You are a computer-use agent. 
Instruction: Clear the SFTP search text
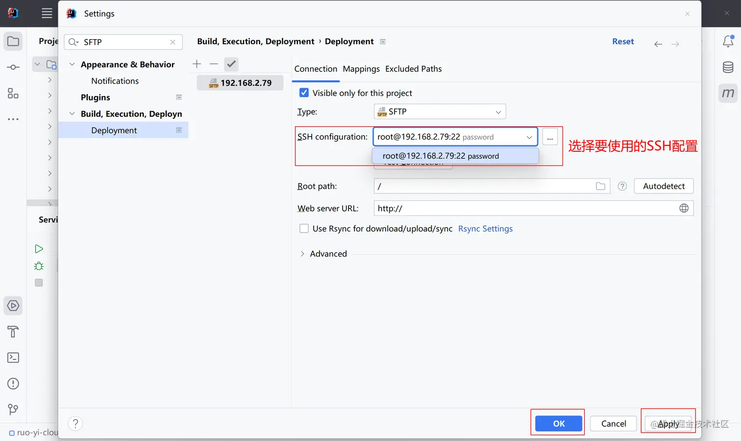(173, 42)
